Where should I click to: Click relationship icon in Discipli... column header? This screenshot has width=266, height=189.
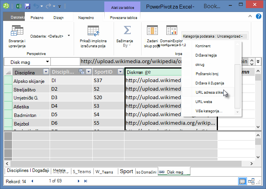click(81, 72)
